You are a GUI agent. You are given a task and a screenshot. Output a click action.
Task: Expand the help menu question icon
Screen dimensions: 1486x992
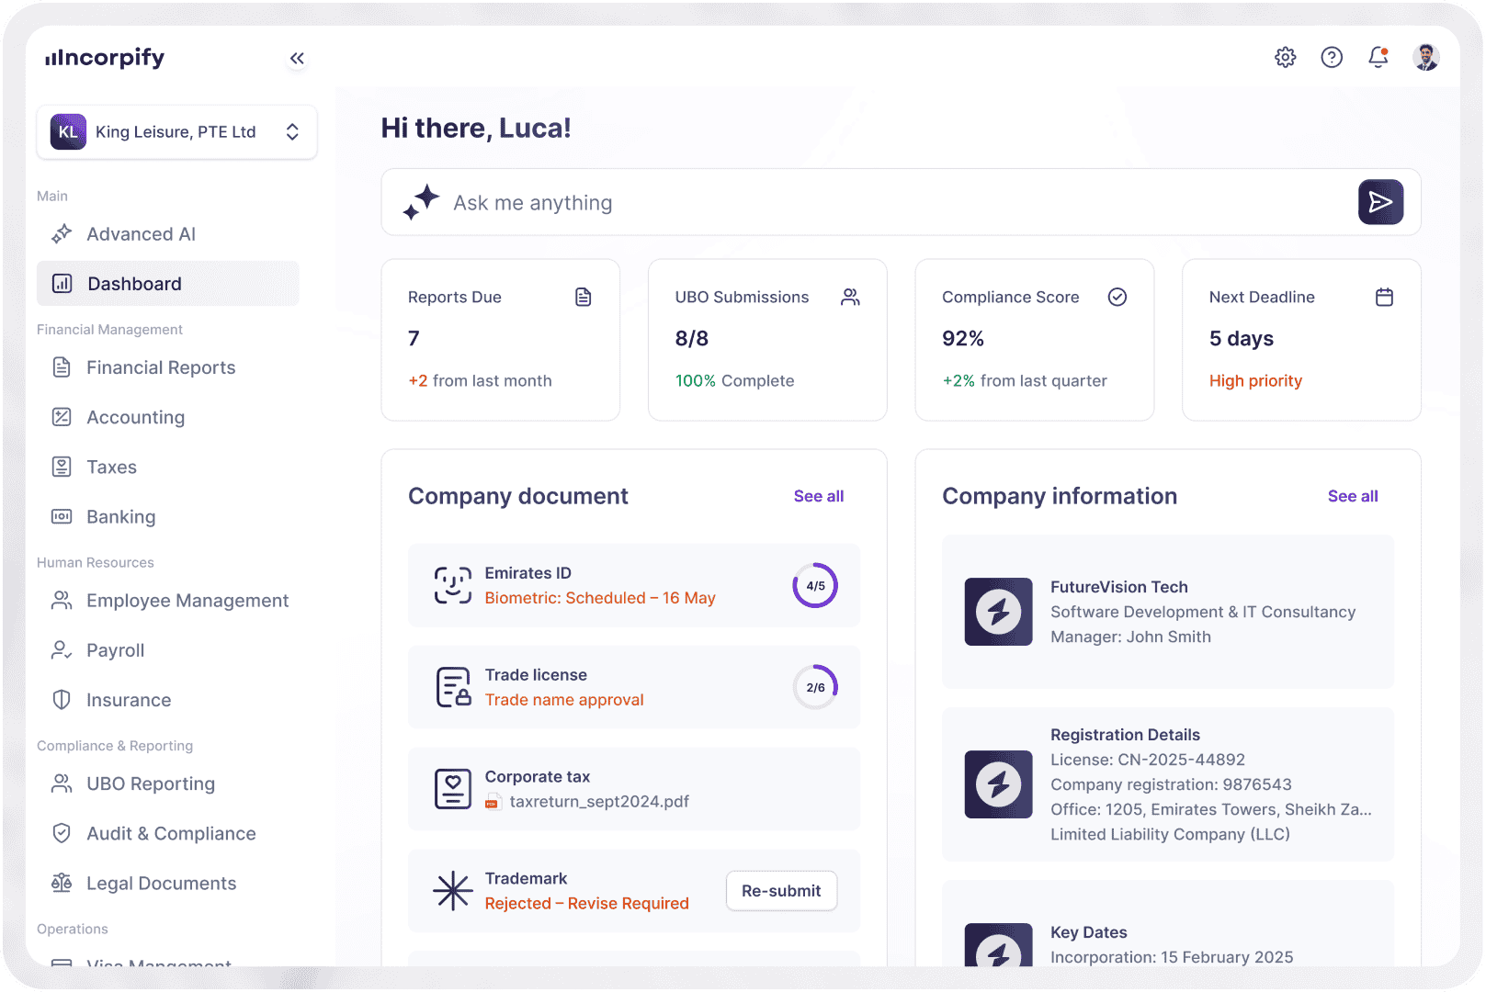coord(1332,57)
